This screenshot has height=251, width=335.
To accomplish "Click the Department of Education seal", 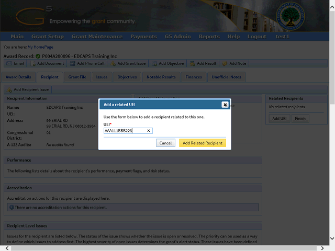I will pyautogui.click(x=291, y=16).
